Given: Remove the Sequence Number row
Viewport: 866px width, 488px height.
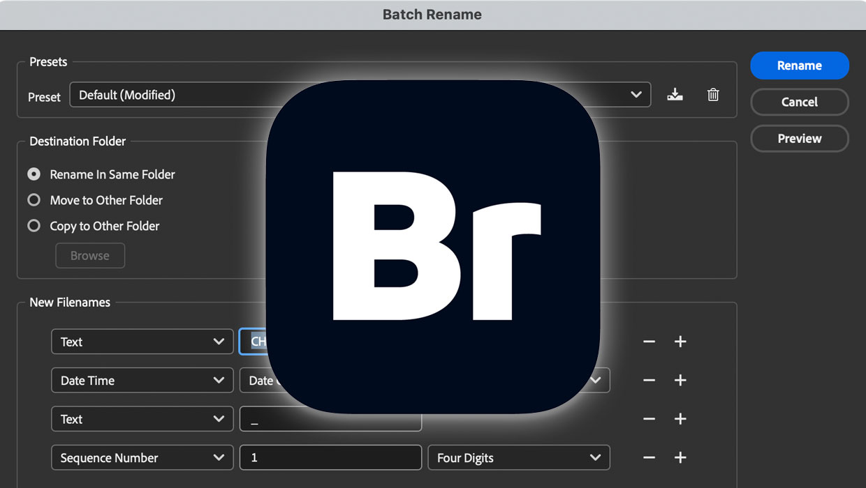Looking at the screenshot, I should tap(649, 458).
